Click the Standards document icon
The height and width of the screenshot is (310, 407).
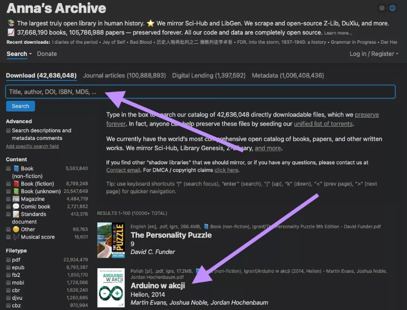pos(16,214)
